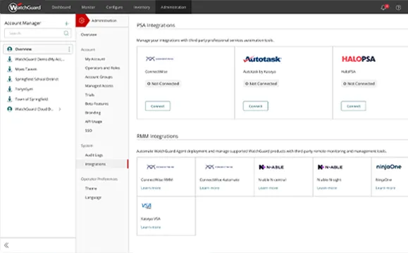Image resolution: width=408 pixels, height=253 pixels.
Task: Click the Springfield School District account icon
Action: 10,79
